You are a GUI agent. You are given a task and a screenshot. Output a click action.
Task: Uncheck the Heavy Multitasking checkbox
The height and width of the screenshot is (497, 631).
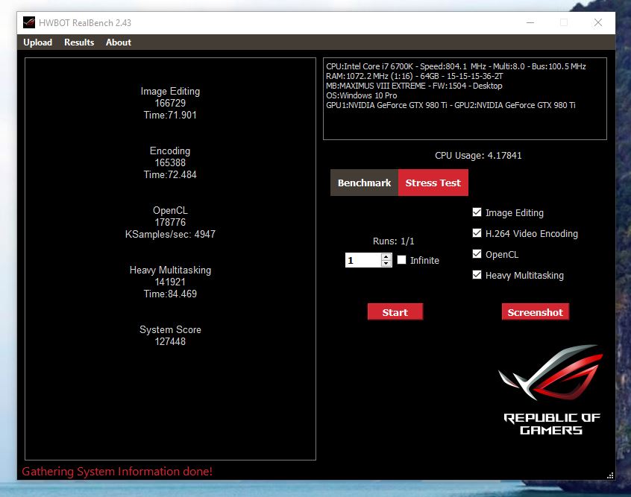click(x=477, y=275)
